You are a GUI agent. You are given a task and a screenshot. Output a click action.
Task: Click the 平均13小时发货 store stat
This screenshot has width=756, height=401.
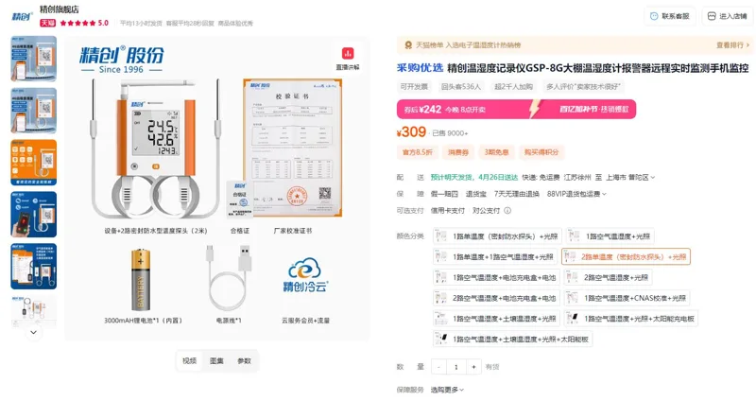141,23
